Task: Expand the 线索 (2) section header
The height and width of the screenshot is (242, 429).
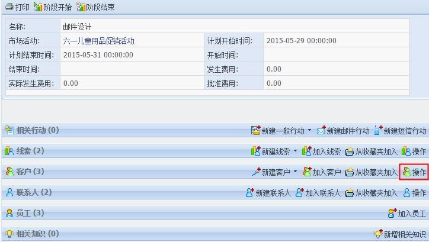Action: tap(30, 151)
